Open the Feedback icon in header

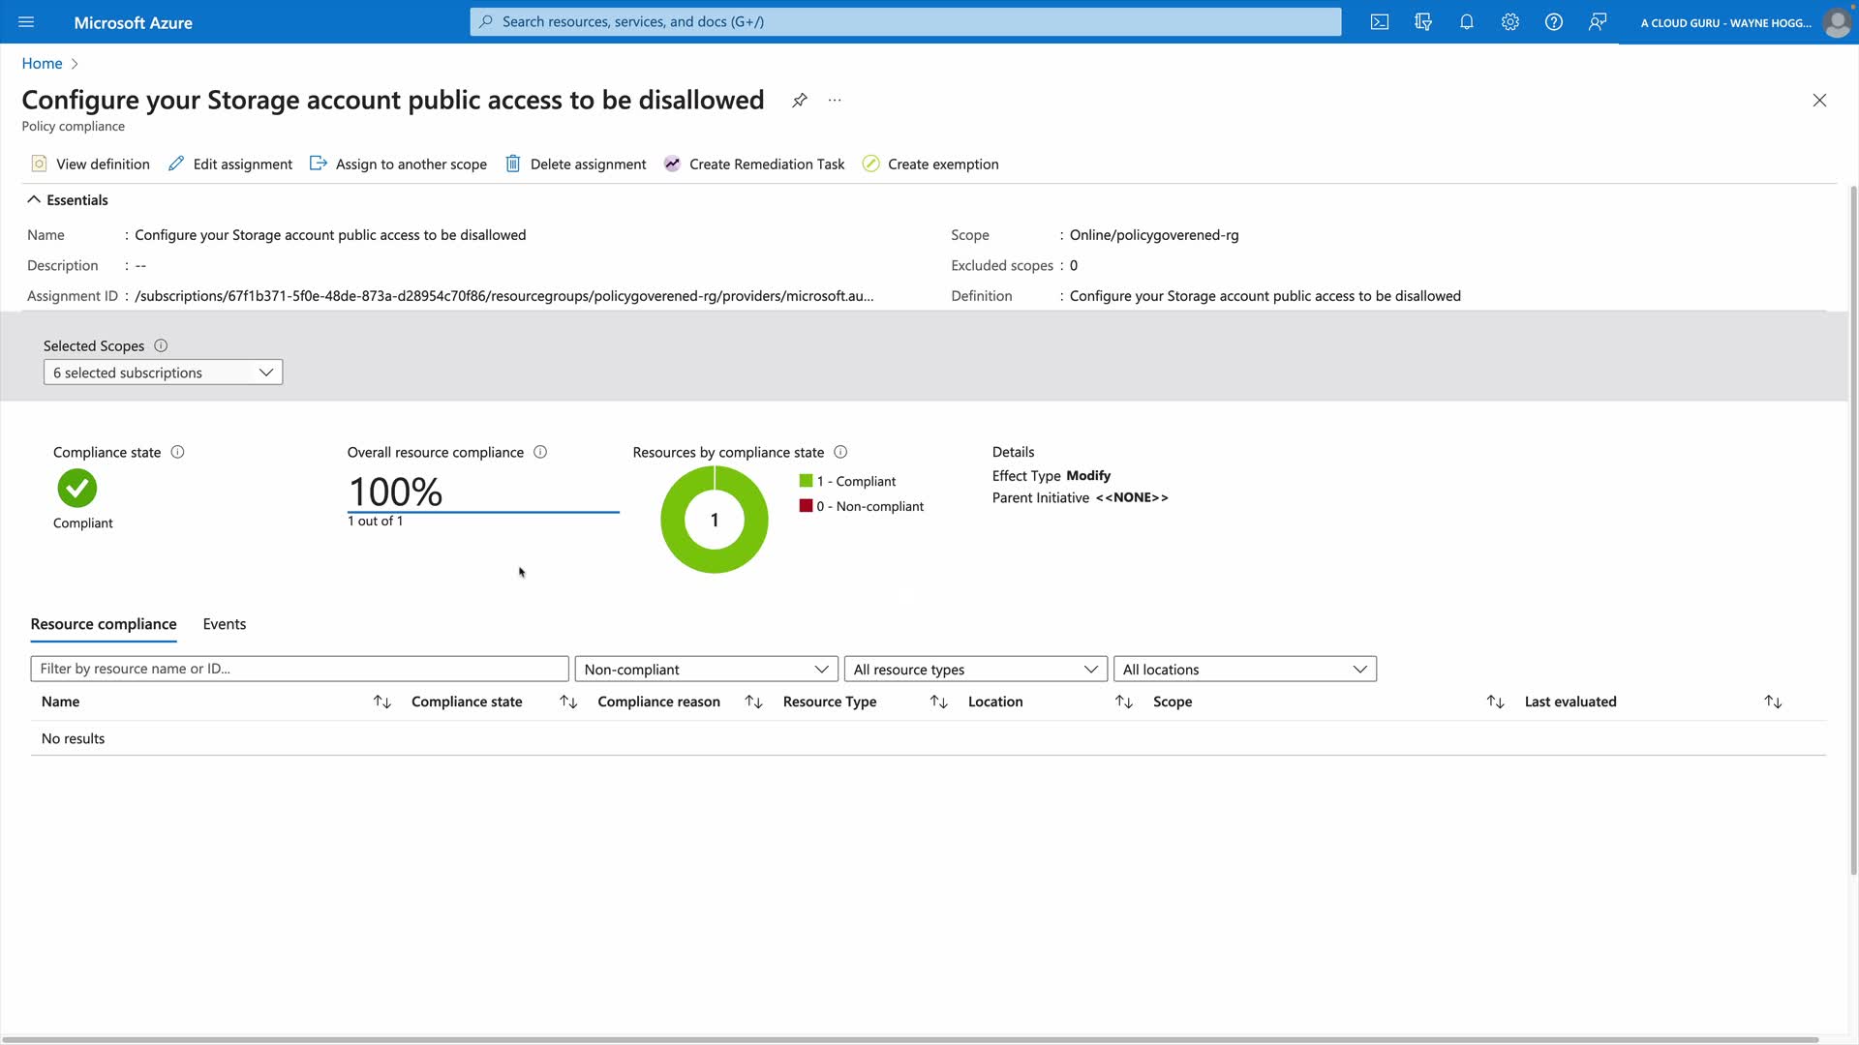1598,22
